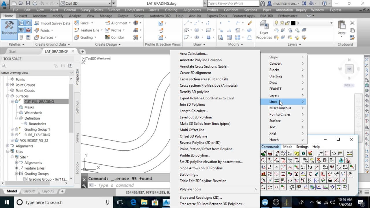Viewport: 370px width, 208px height.
Task: Click the Windows taskbar search box
Action: (64, 202)
